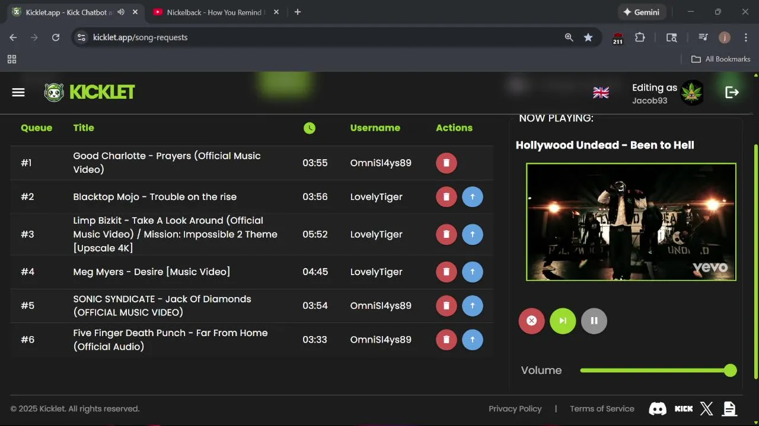
Task: Skip to the next song
Action: click(x=563, y=321)
